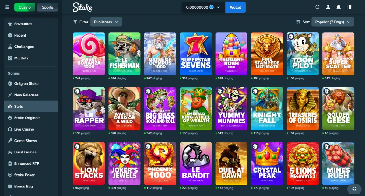The height and width of the screenshot is (196, 365).
Task: Expand the Publishers filter dropdown
Action: (106, 22)
